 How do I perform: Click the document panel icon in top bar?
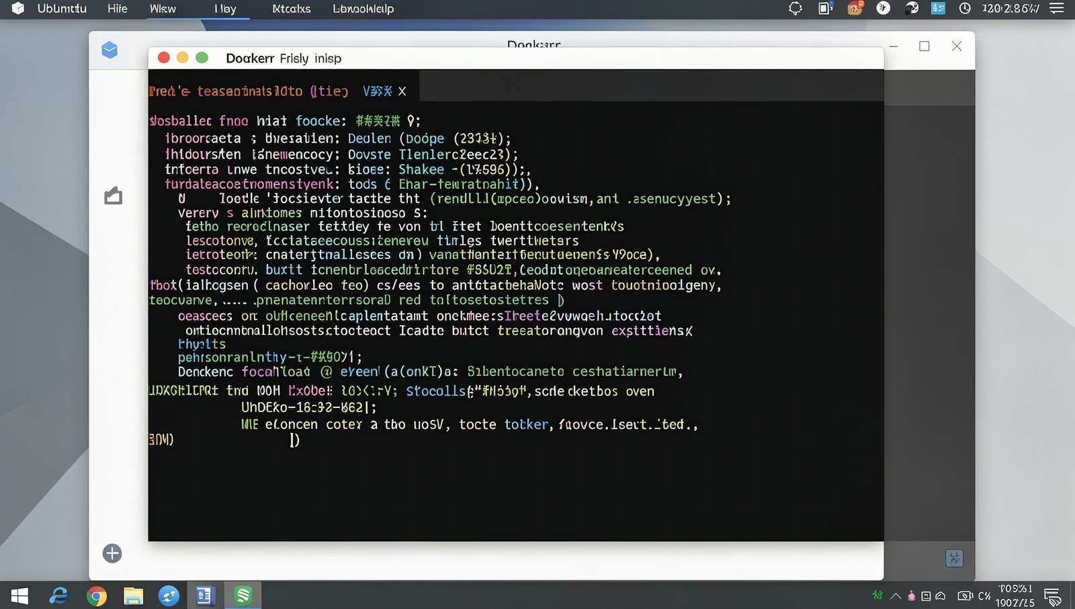pyautogui.click(x=825, y=9)
